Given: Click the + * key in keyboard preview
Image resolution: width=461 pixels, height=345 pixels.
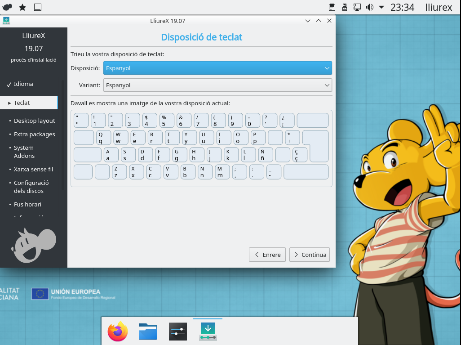Looking at the screenshot, I should pos(293,138).
